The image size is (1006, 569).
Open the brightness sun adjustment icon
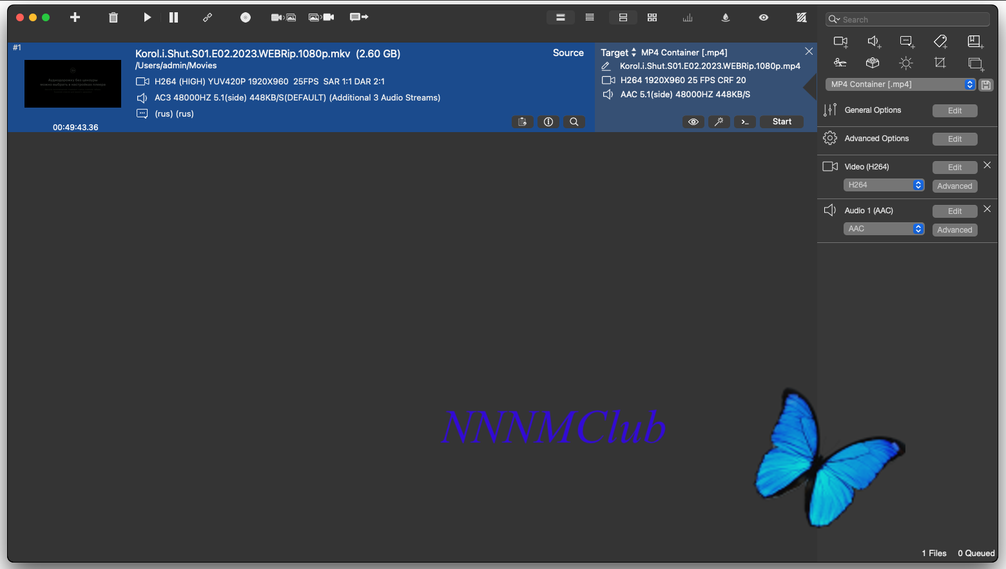pyautogui.click(x=906, y=63)
